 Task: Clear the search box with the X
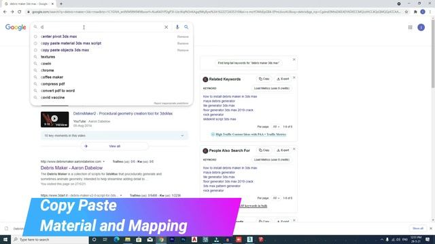pyautogui.click(x=166, y=27)
